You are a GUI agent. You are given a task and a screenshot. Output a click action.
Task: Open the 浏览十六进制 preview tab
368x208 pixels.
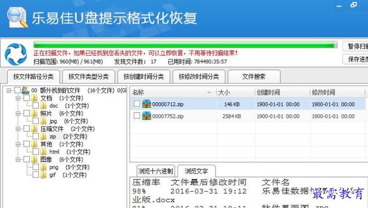(156, 171)
